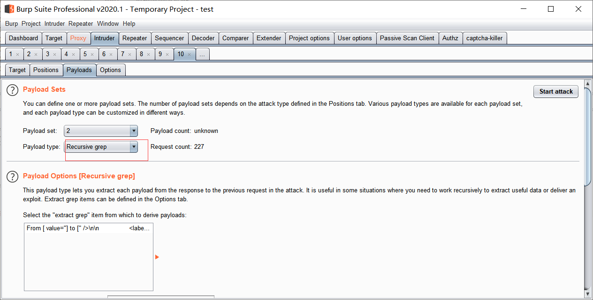Viewport: 593px width, 300px height.
Task: Switch to the Comparer tab
Action: tap(236, 38)
